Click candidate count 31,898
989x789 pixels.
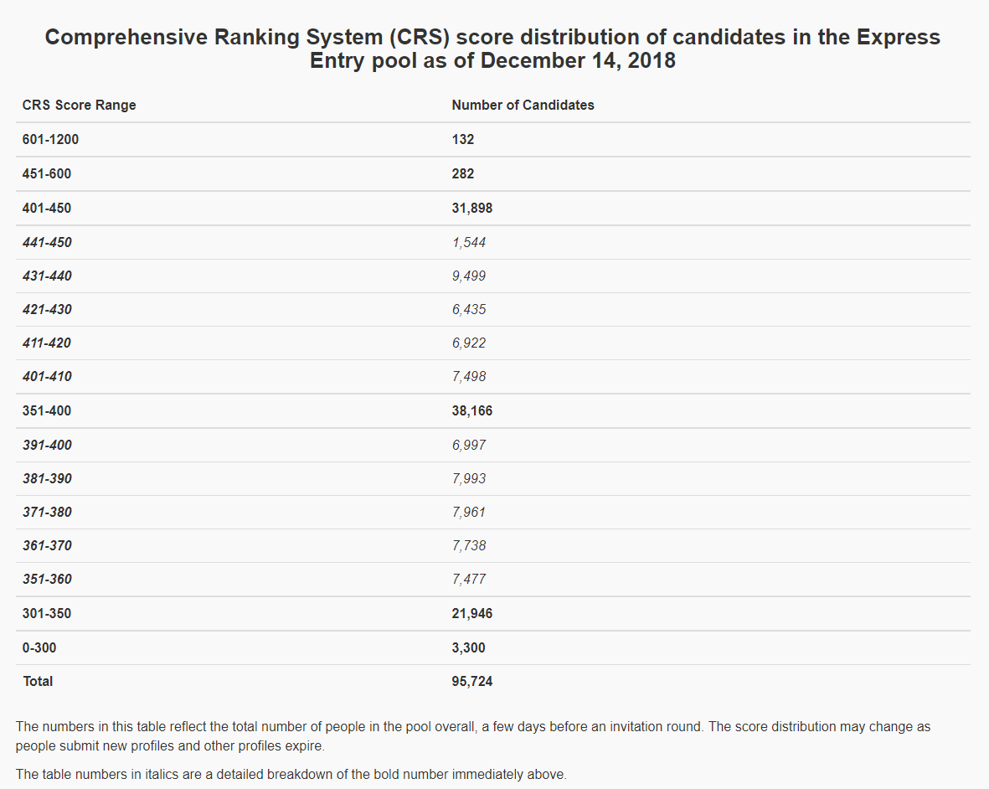coord(472,209)
